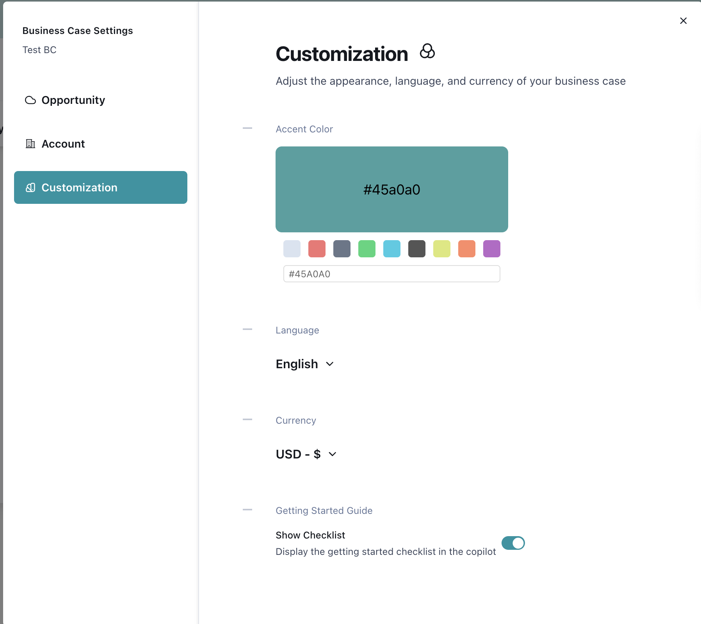Image resolution: width=701 pixels, height=624 pixels.
Task: Switch to the Account settings tab
Action: click(x=63, y=144)
